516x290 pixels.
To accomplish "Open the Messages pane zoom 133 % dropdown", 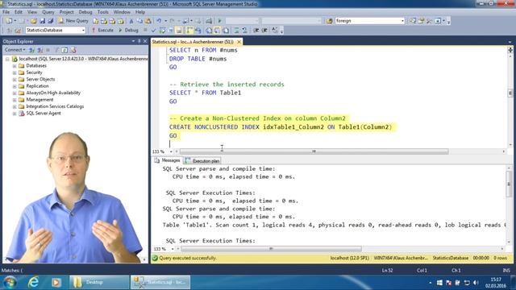I will tap(173, 249).
